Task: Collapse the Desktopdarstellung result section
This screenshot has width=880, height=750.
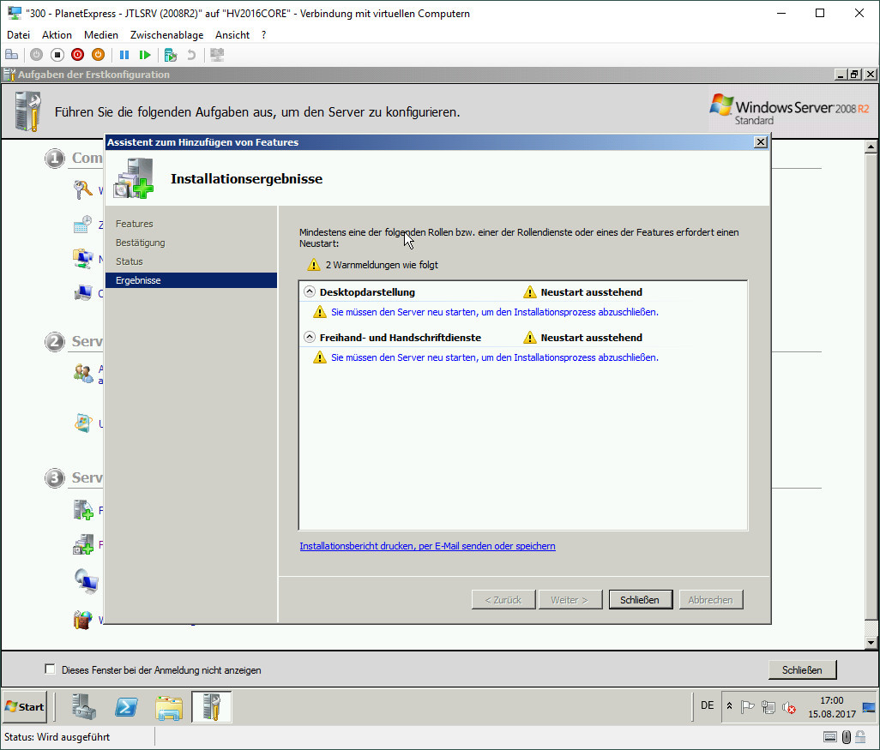Action: [x=310, y=292]
